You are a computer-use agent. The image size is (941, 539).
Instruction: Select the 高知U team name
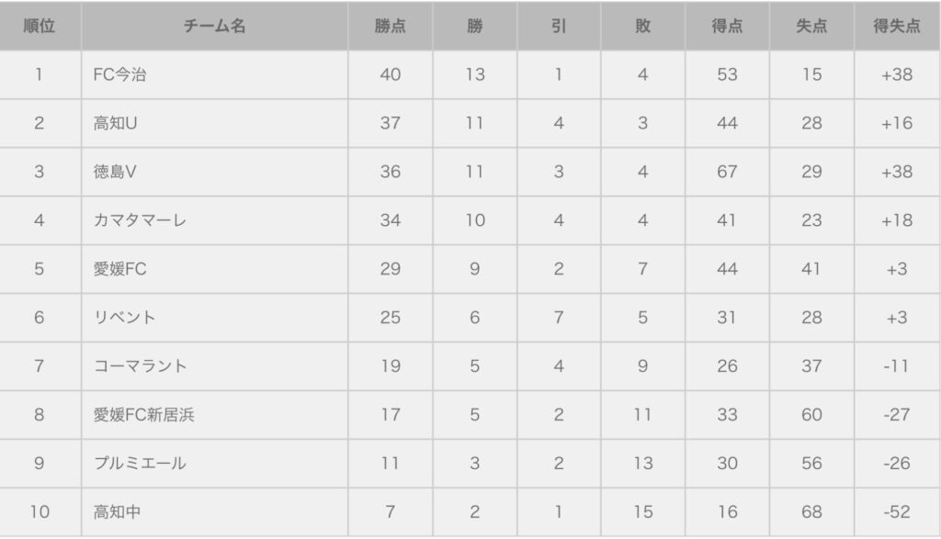click(115, 123)
